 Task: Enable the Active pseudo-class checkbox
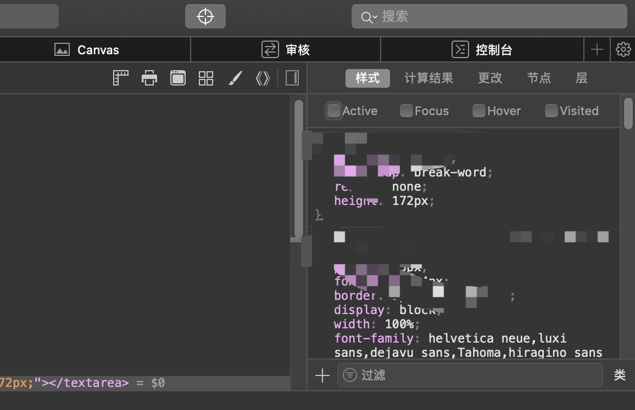[x=333, y=111]
